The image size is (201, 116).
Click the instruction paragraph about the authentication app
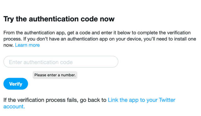pos(100,39)
